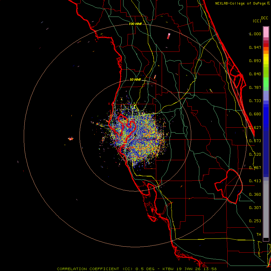The width and height of the screenshot is (271, 271).
Task: Click the 0.413 scale value label
Action: click(x=255, y=181)
